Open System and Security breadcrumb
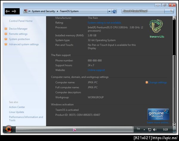 click(x=43, y=11)
